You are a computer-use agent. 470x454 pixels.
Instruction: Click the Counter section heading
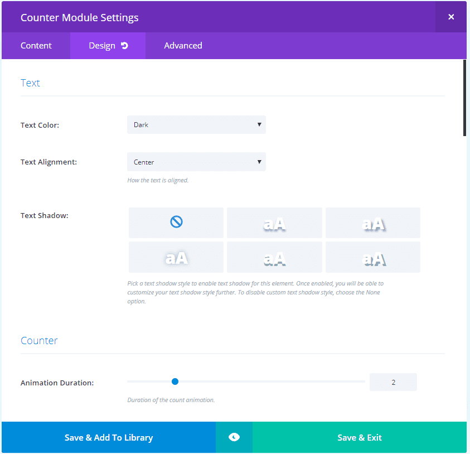(39, 341)
